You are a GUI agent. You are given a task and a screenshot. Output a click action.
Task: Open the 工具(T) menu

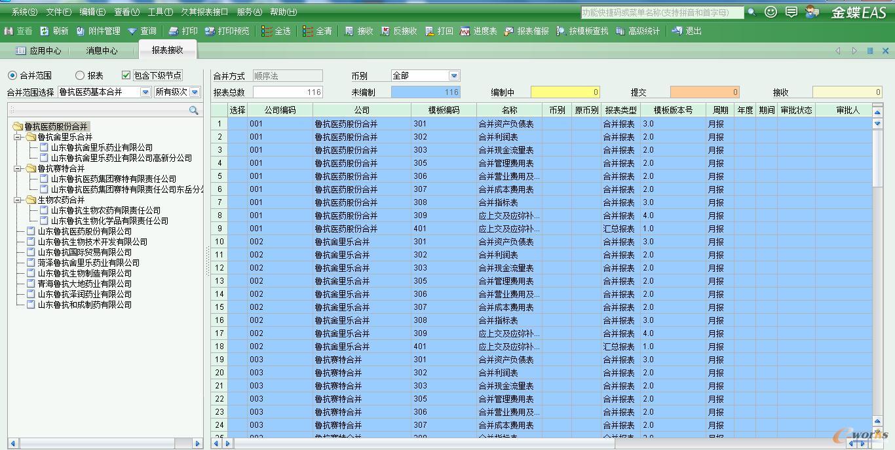click(x=160, y=12)
